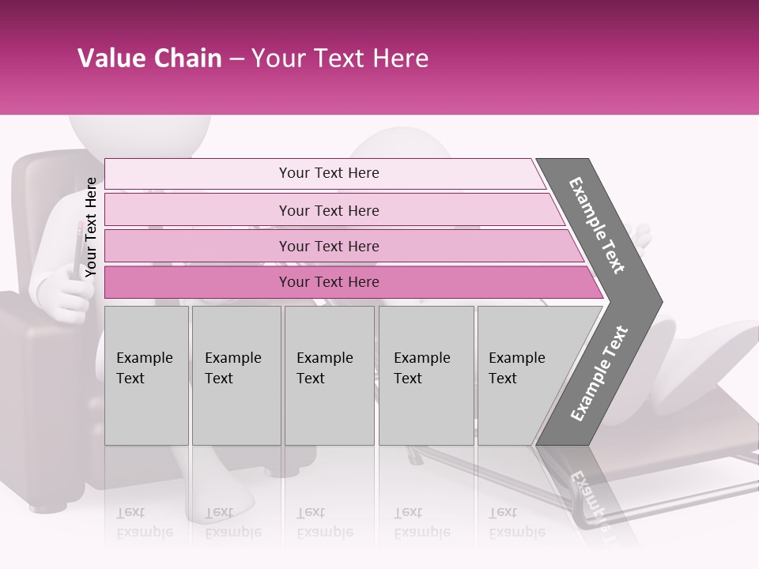The image size is (759, 569).
Task: Select the first gray "Example Text" box
Action: pos(146,375)
